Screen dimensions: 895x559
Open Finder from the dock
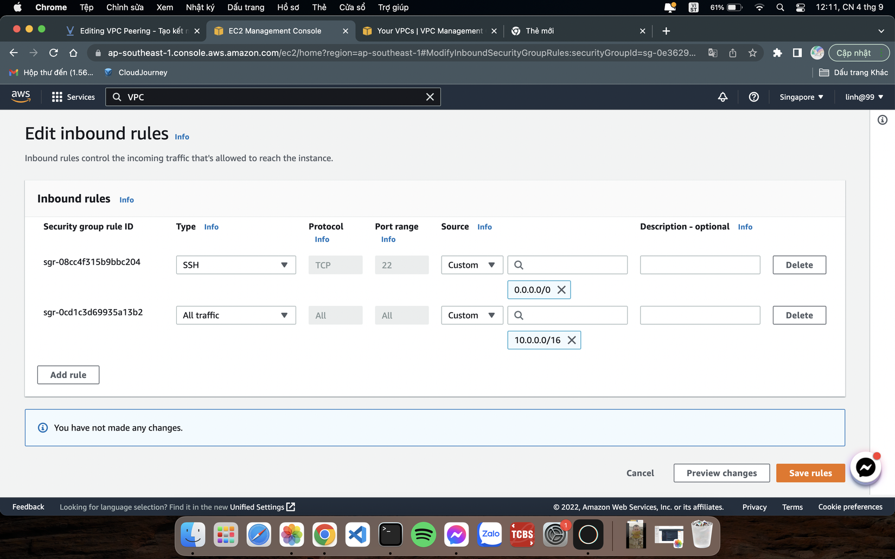[193, 535]
